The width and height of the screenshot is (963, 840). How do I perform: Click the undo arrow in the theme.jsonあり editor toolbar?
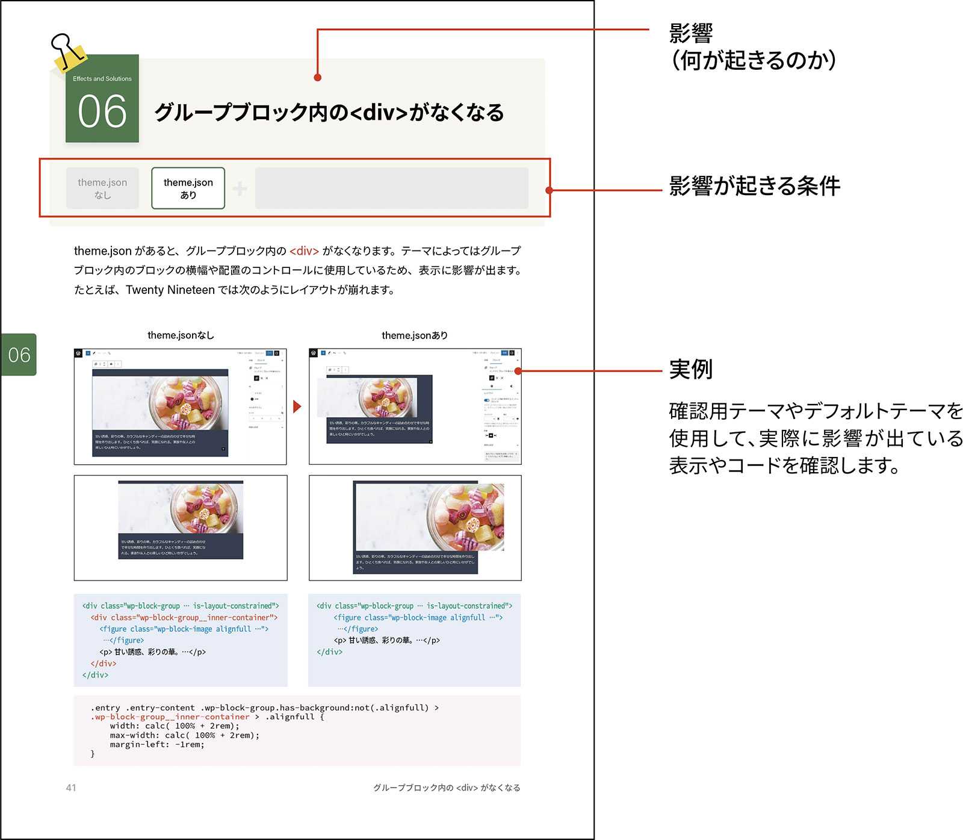(x=335, y=352)
